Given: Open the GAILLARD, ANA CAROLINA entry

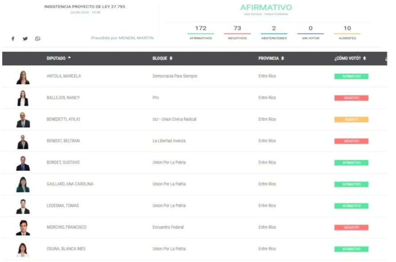Looking at the screenshot, I should click(x=70, y=184).
